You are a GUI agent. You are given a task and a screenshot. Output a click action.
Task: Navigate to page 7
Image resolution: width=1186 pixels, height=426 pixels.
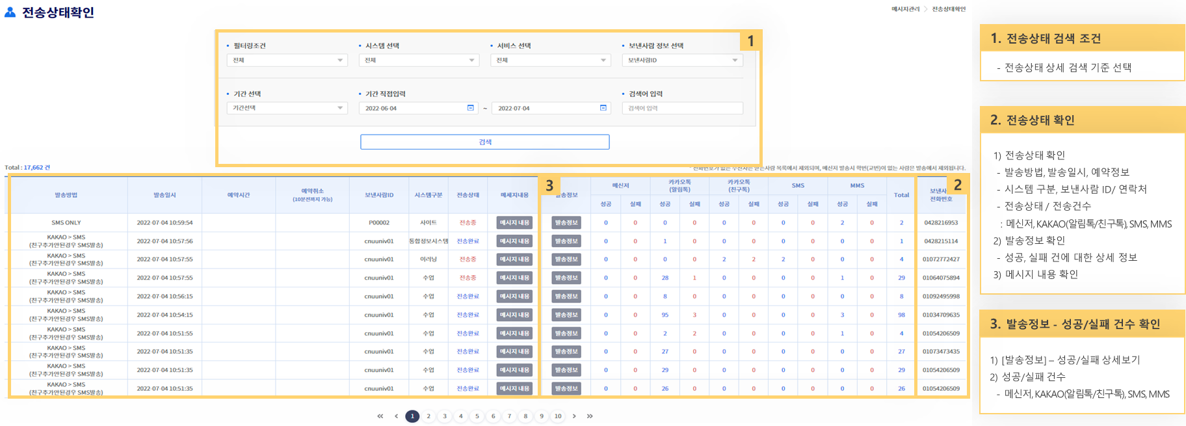click(x=510, y=416)
